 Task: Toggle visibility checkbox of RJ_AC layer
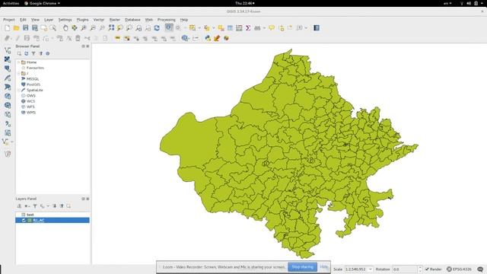(x=24, y=220)
